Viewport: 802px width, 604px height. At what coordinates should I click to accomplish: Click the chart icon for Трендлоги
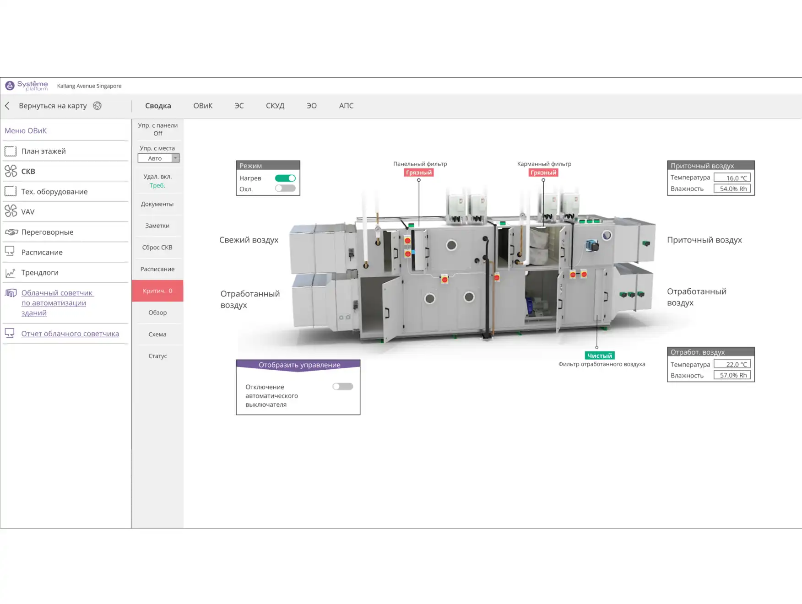(11, 273)
